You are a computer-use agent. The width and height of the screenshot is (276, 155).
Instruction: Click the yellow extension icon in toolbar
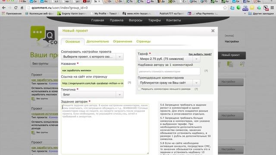coord(252,8)
